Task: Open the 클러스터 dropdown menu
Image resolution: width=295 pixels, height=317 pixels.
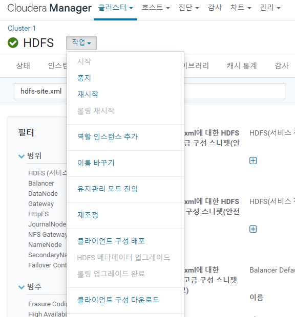Action: [x=115, y=8]
